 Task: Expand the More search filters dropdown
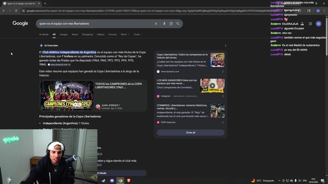tap(125, 34)
